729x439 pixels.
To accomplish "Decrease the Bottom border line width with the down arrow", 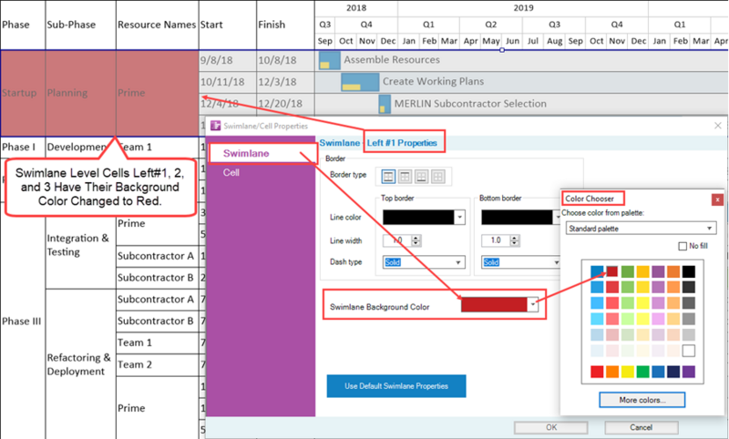I will coord(514,243).
